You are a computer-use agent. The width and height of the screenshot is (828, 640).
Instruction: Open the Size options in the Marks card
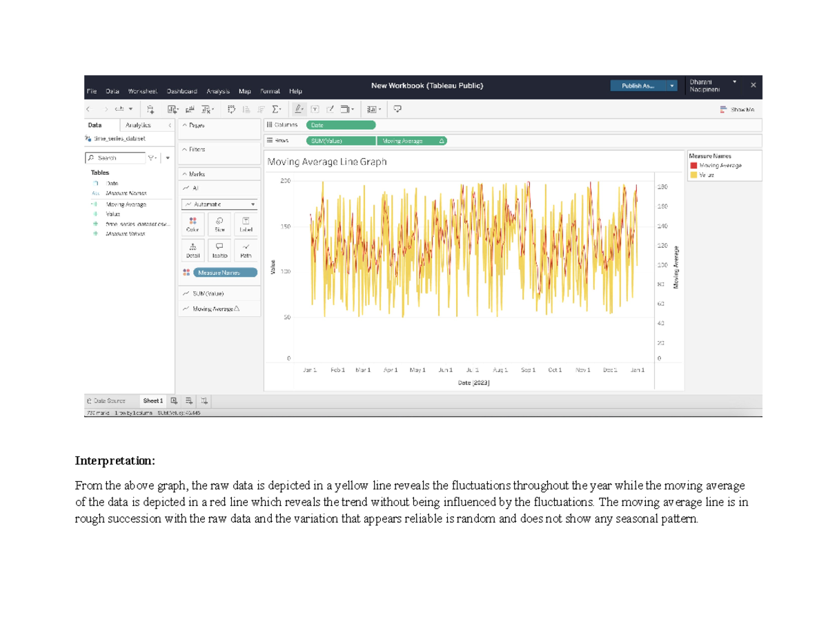coord(219,224)
